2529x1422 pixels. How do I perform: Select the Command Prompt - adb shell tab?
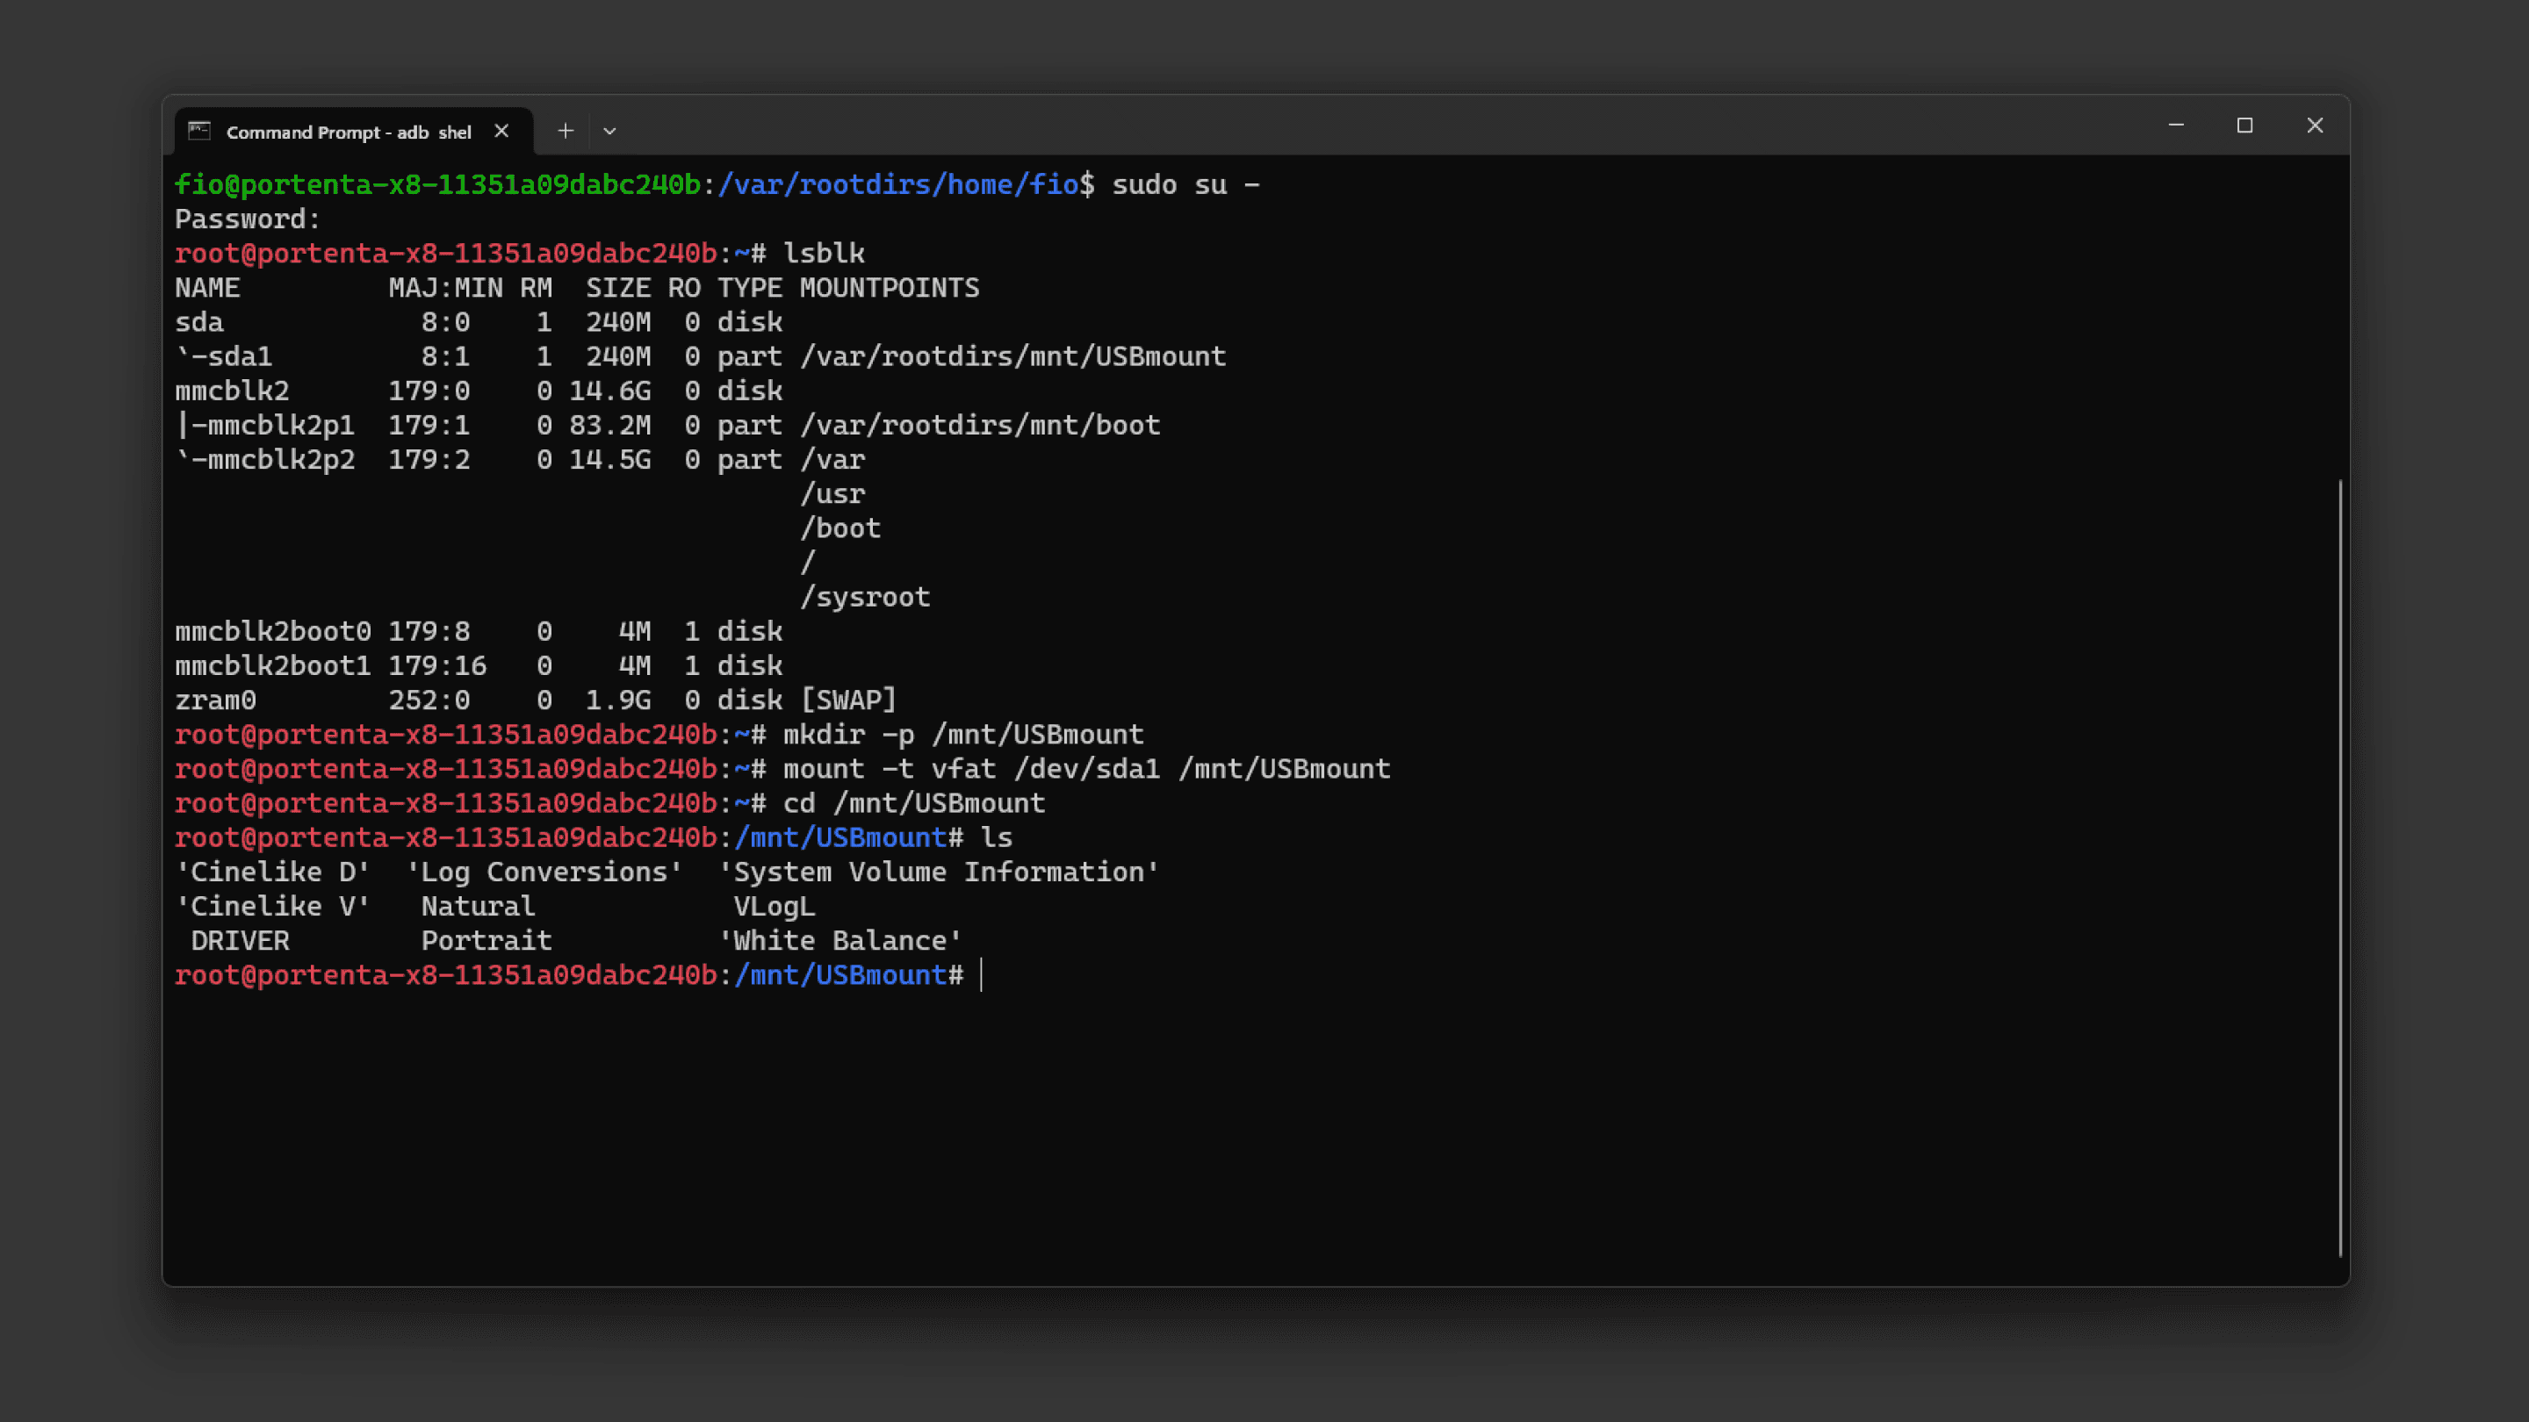pos(349,132)
